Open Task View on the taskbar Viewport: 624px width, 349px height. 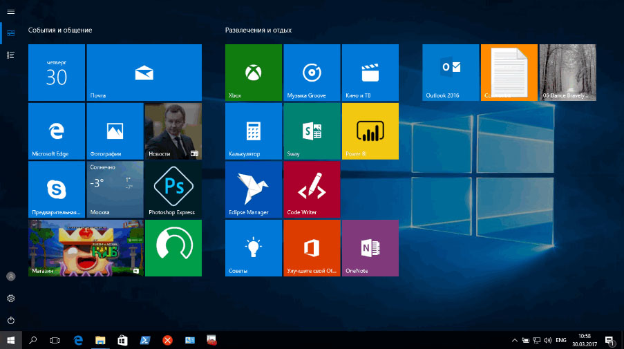[55, 340]
